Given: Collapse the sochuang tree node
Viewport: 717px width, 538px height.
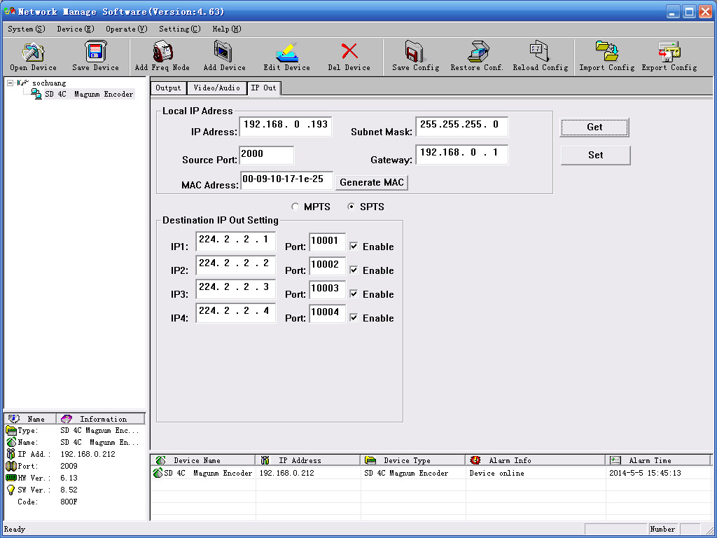Looking at the screenshot, I should click(10, 83).
